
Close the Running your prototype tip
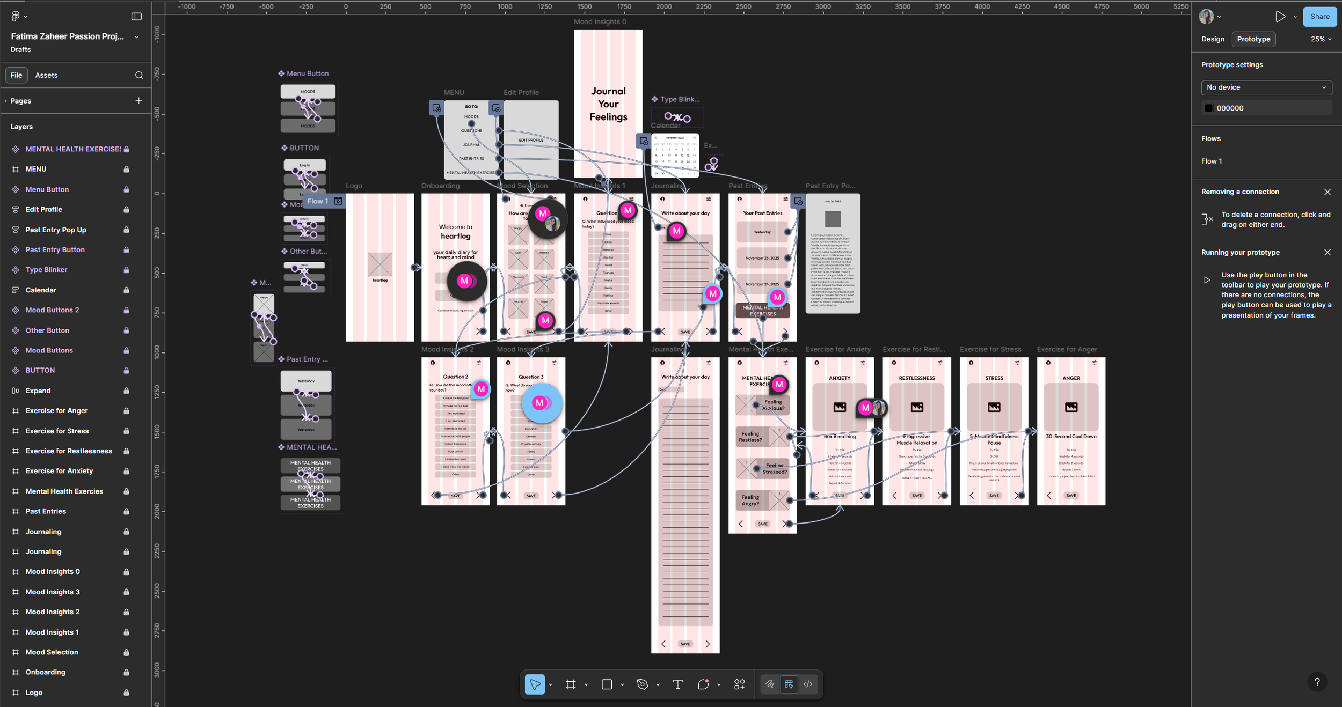click(1328, 252)
